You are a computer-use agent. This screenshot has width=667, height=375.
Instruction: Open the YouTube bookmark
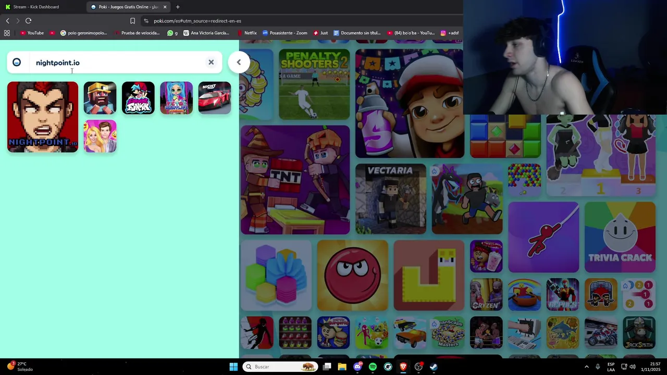32,33
